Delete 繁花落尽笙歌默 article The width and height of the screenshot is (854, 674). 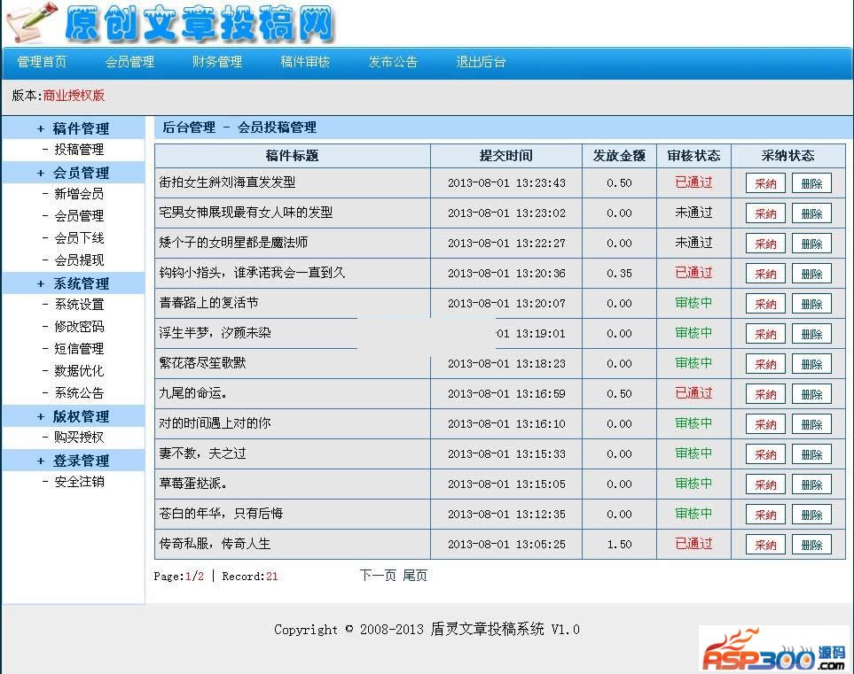811,364
